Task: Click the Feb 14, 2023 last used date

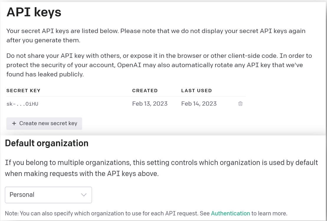Action: pyautogui.click(x=199, y=104)
